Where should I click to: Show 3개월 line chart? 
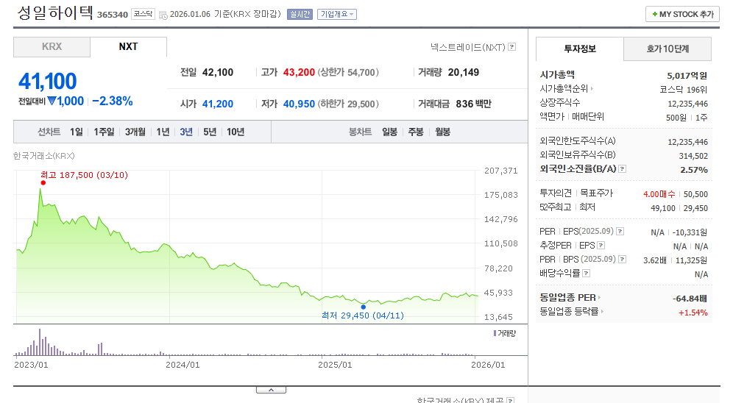[x=135, y=132]
